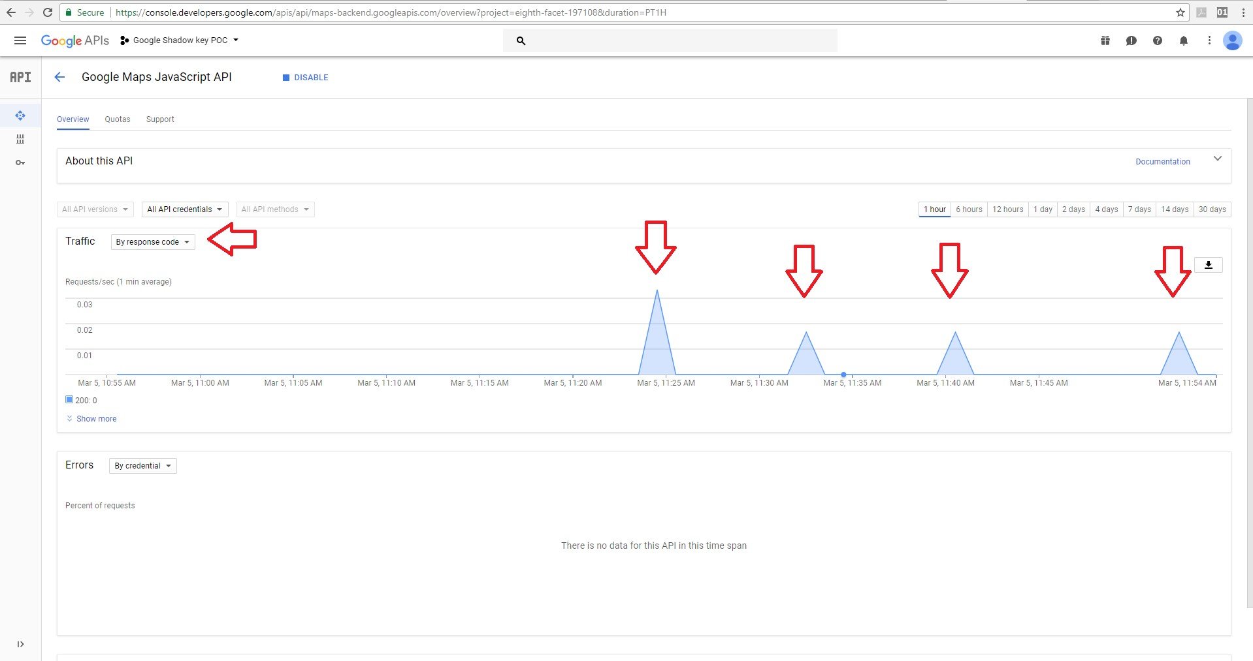Download the traffic chart data
The image size is (1253, 661).
[1209, 265]
